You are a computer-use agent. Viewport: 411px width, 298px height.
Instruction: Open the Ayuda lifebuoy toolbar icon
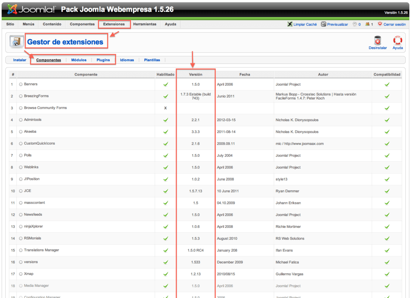click(398, 40)
